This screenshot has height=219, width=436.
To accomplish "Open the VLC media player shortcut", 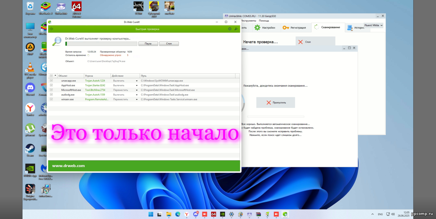I will 30,70.
